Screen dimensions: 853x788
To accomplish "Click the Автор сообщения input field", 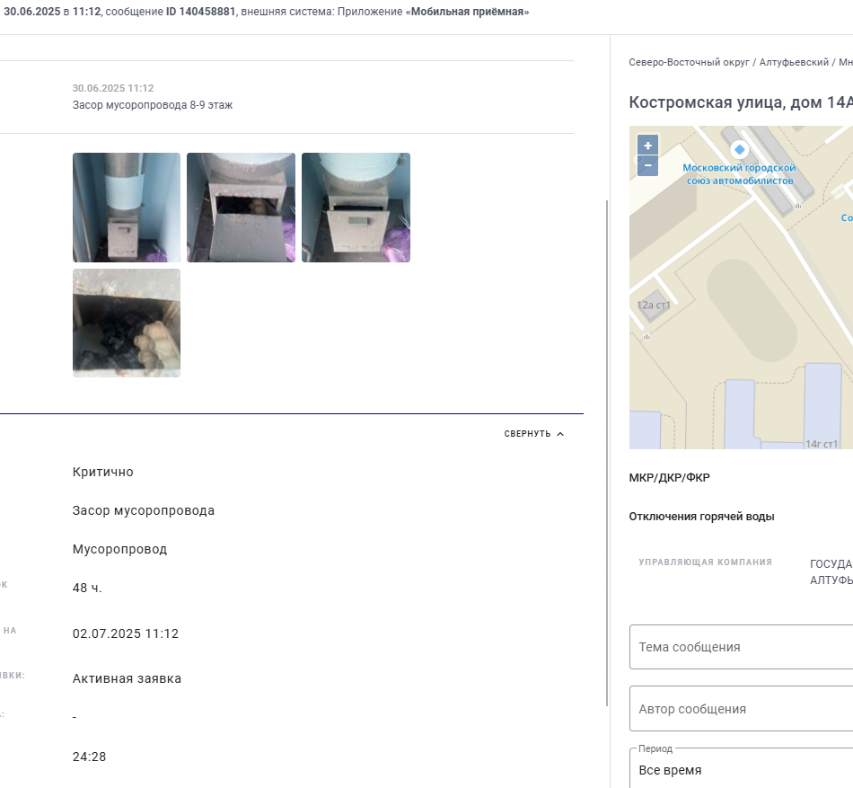I will 741,709.
